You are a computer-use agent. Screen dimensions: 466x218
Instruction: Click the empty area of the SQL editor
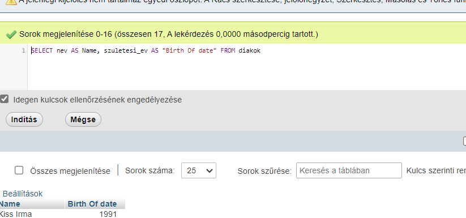point(247,73)
